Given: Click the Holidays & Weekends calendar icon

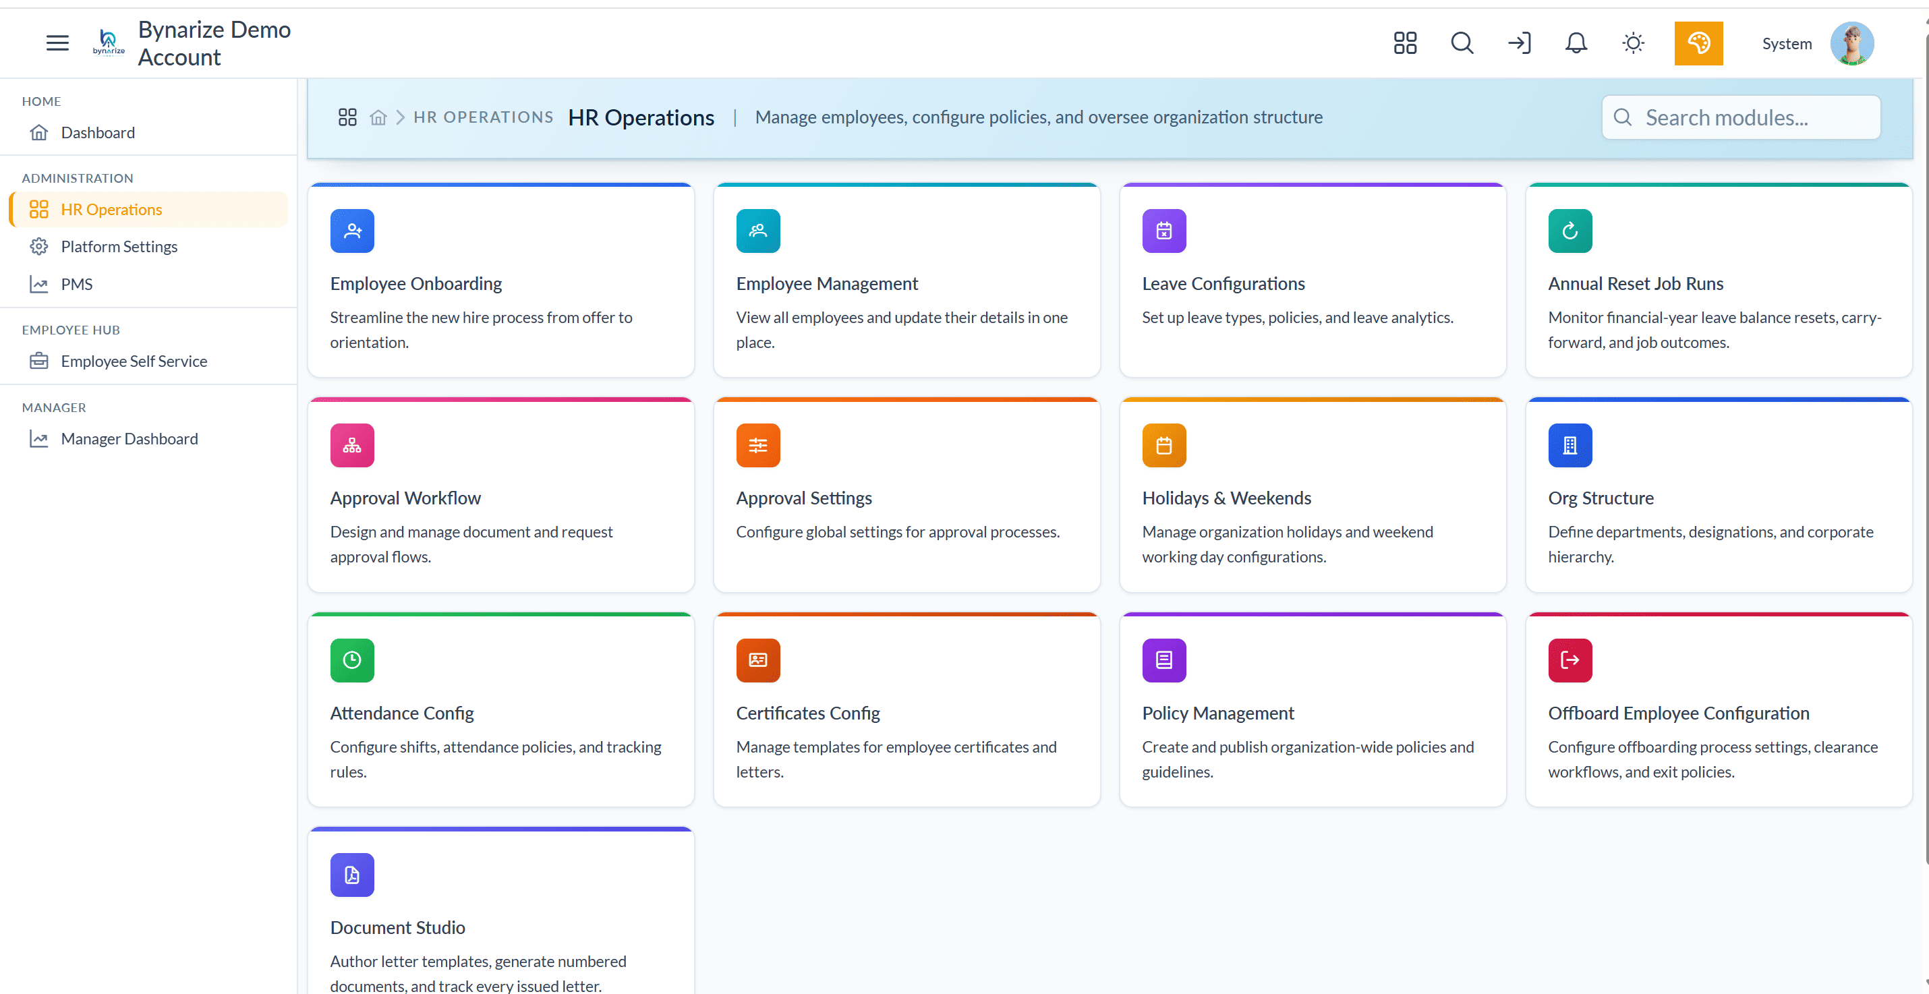Looking at the screenshot, I should coord(1163,445).
